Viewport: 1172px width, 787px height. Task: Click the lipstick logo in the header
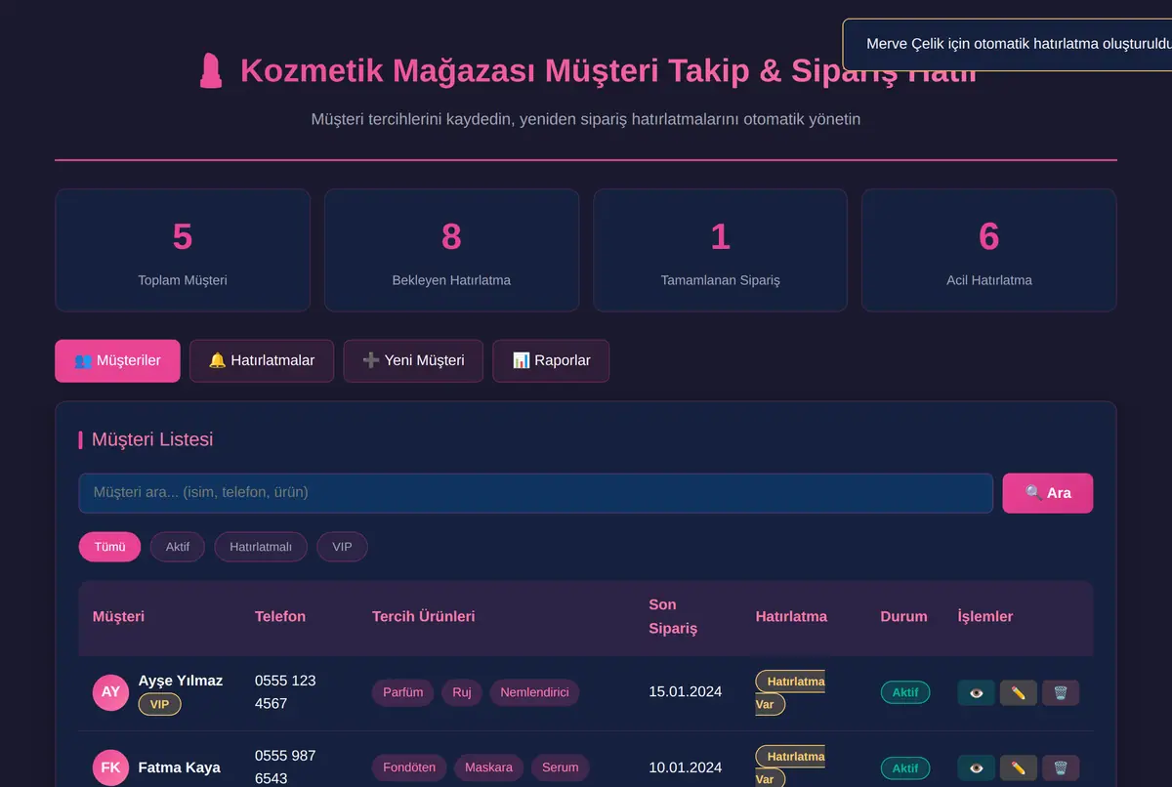click(211, 70)
